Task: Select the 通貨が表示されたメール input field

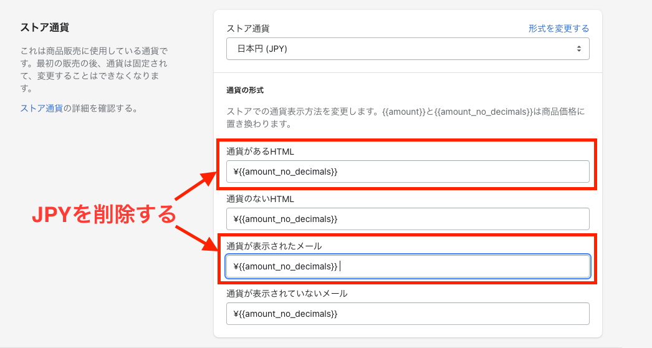Action: point(408,266)
